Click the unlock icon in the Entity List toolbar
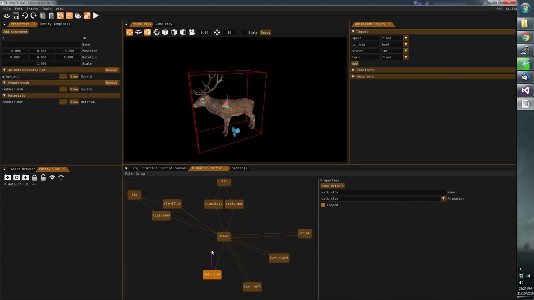Viewport: 534px width, 300px height. point(43,177)
